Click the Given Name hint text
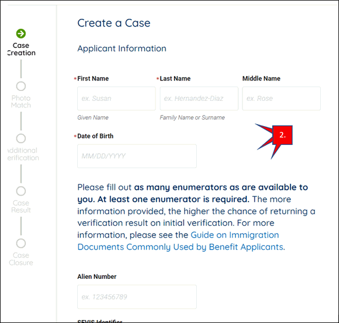This screenshot has width=339, height=323. tap(93, 117)
